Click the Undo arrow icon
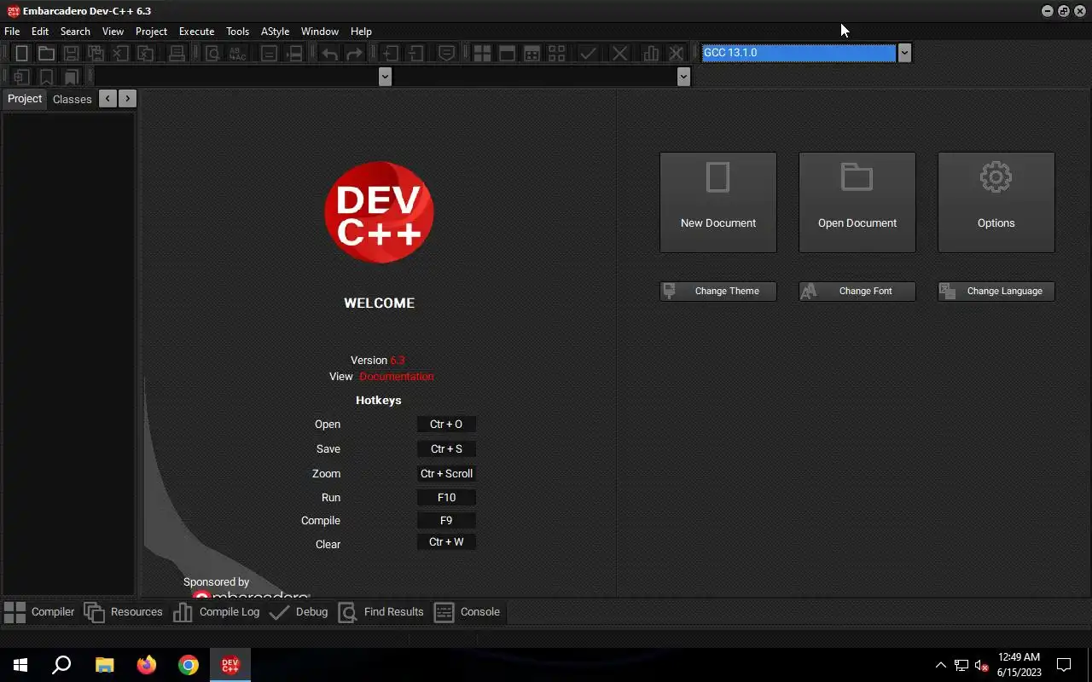Viewport: 1092px width, 682px height. pos(330,53)
